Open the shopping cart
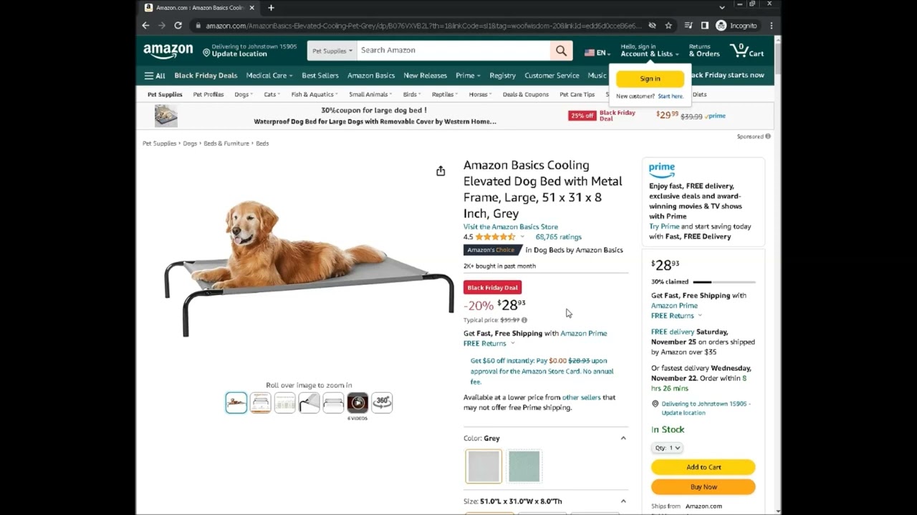The image size is (917, 515). [746, 51]
